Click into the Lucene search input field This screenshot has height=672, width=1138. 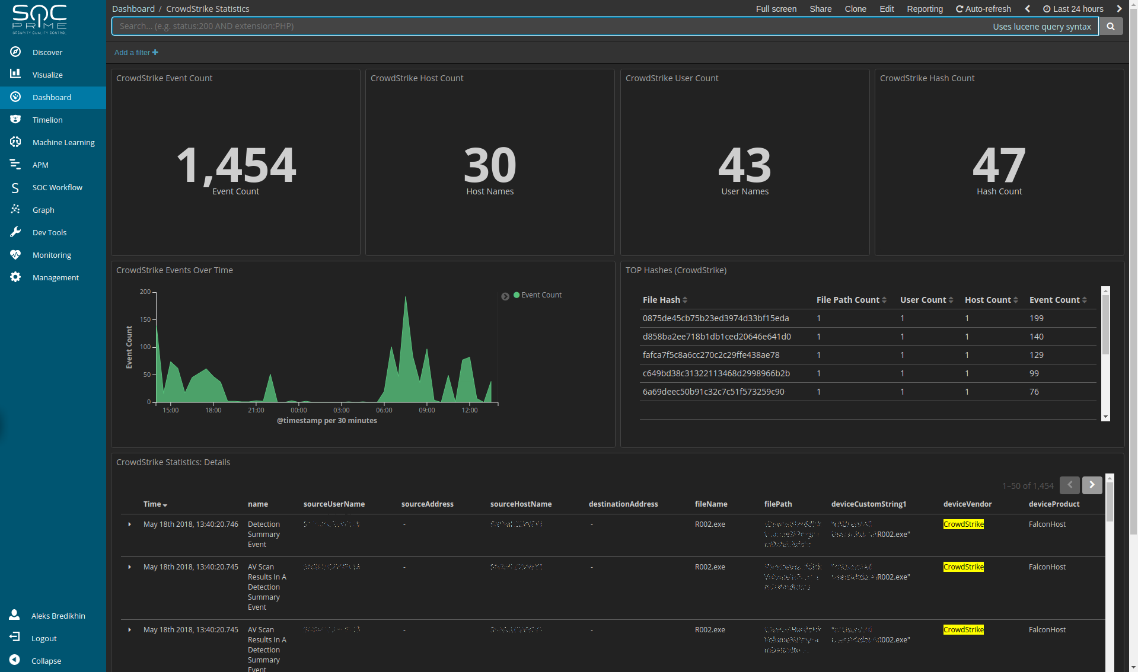[534, 26]
